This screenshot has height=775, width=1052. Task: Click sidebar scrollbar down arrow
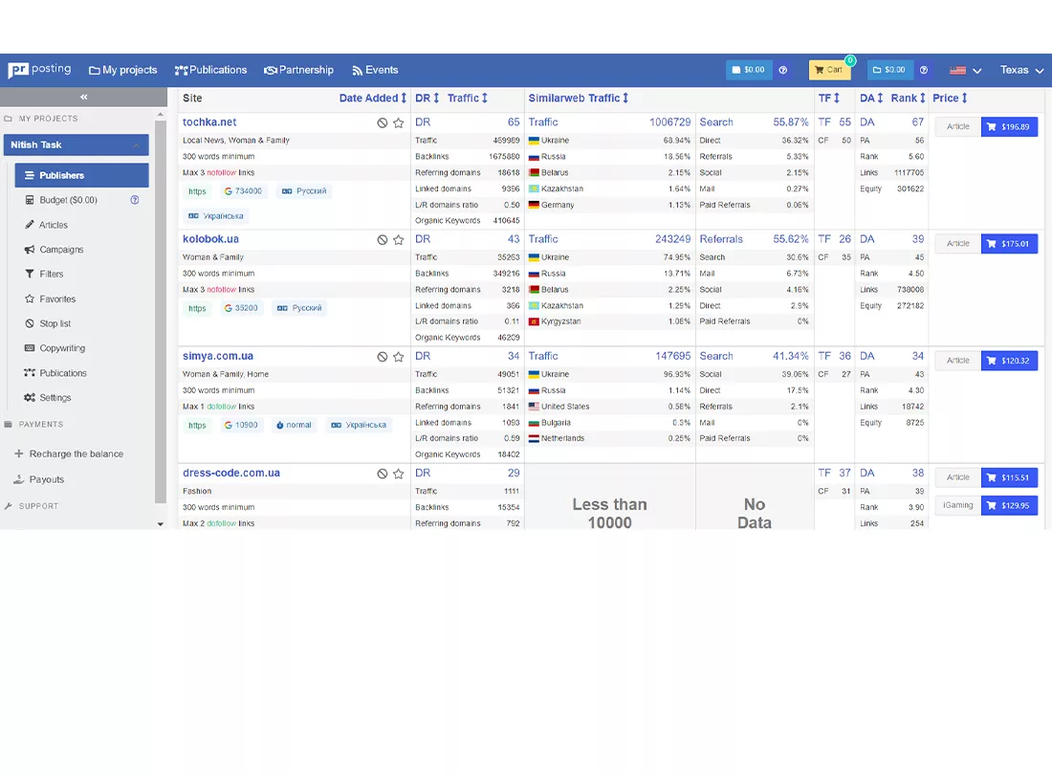click(x=161, y=524)
